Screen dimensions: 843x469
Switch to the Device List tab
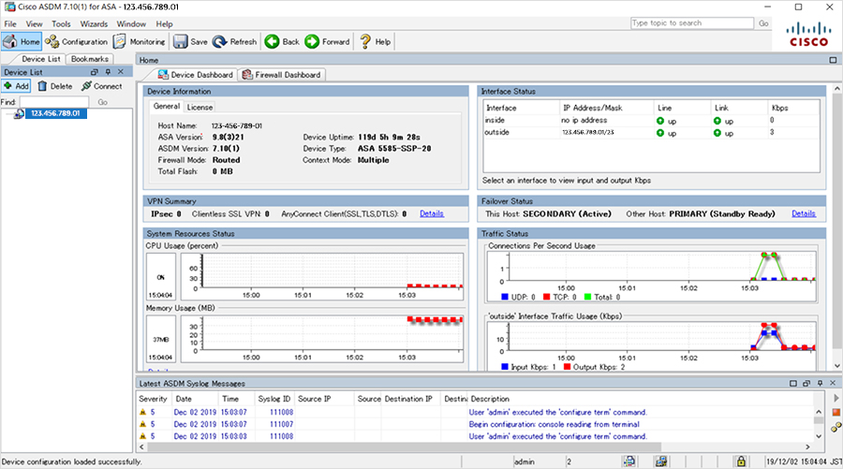tap(41, 59)
